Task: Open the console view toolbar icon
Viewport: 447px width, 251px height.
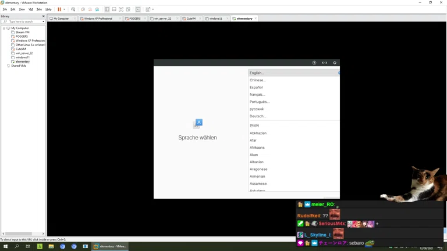Action: 138,9
